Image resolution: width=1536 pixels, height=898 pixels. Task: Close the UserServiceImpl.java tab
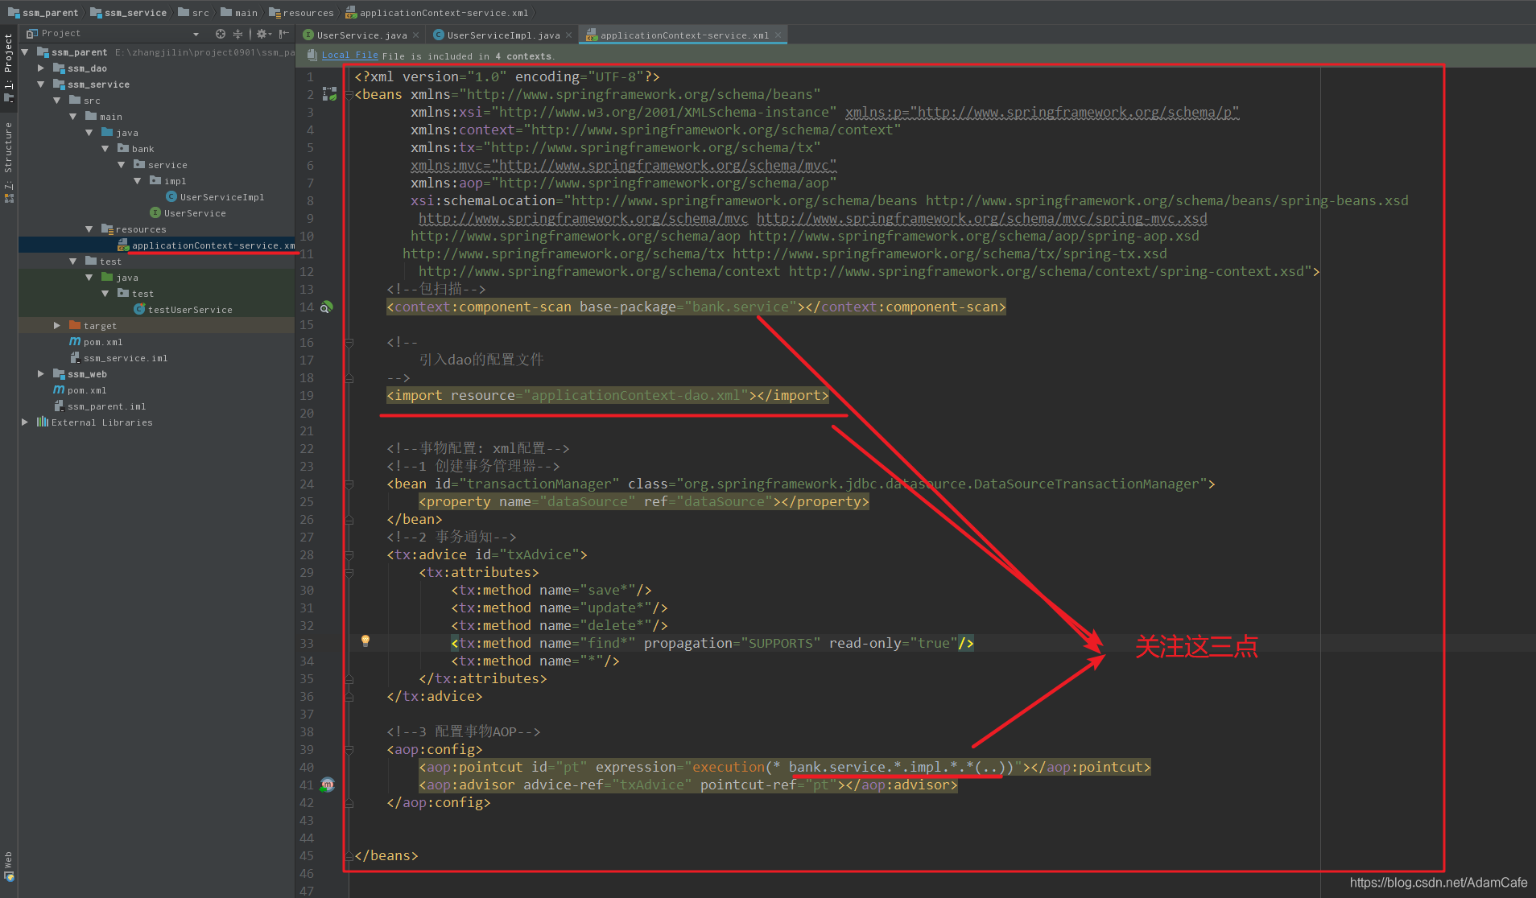click(x=568, y=35)
